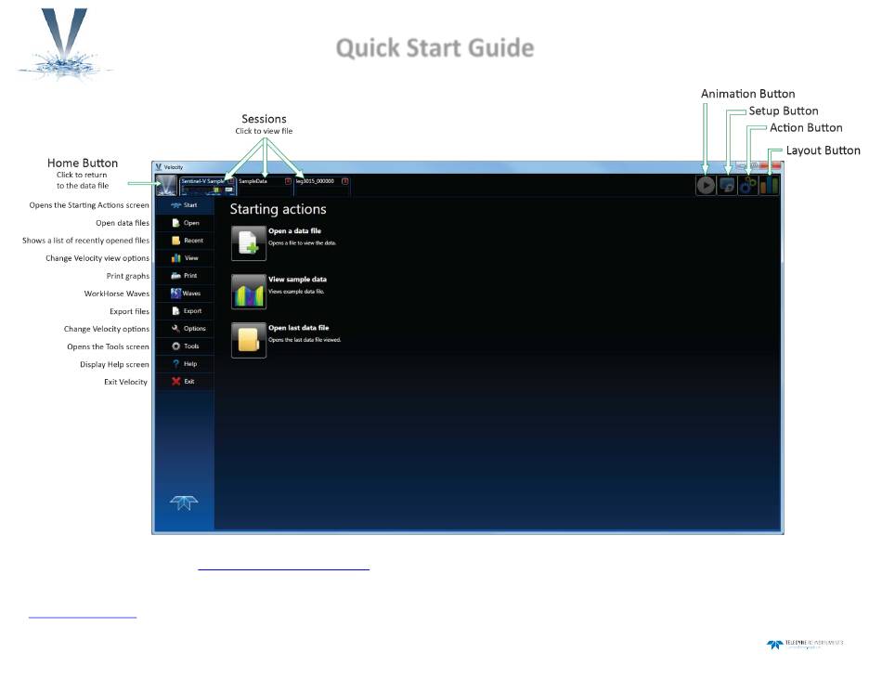Open the Tools screen from sidebar

pyautogui.click(x=185, y=346)
